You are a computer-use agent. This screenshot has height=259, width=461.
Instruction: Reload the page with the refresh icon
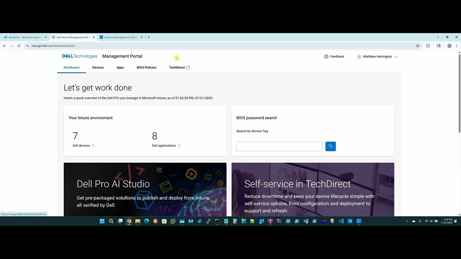(x=19, y=46)
